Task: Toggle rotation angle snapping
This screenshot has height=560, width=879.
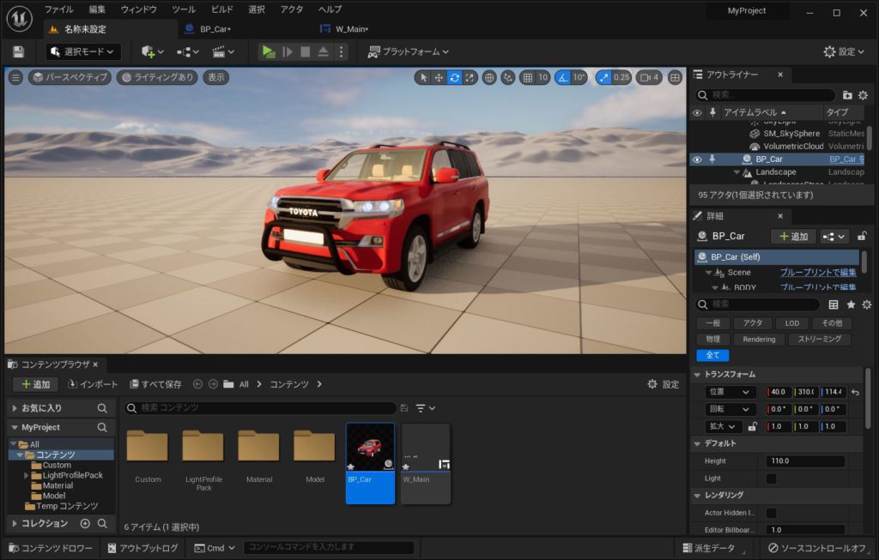Action: [562, 78]
